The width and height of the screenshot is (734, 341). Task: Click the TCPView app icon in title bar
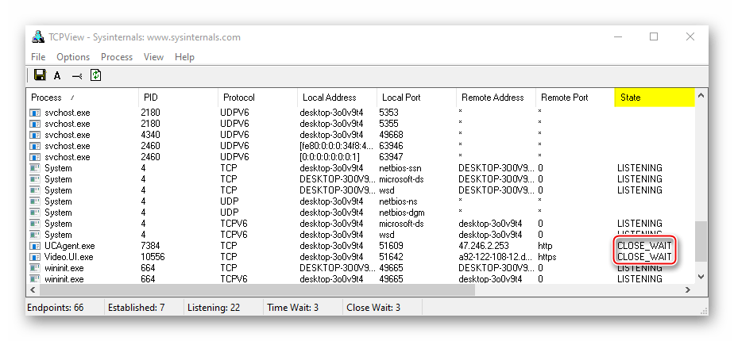37,37
